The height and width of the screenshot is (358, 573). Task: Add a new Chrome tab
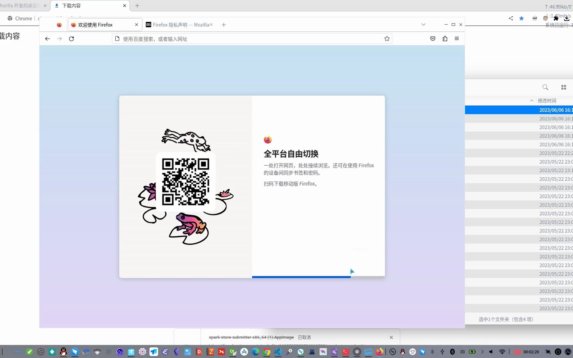click(x=137, y=6)
